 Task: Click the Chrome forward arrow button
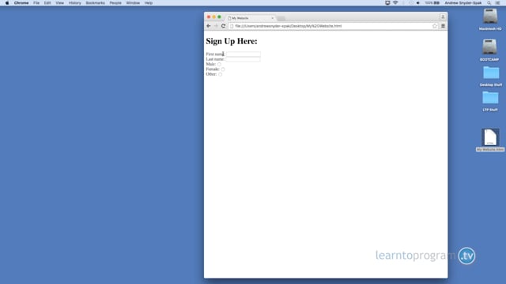pyautogui.click(x=216, y=26)
